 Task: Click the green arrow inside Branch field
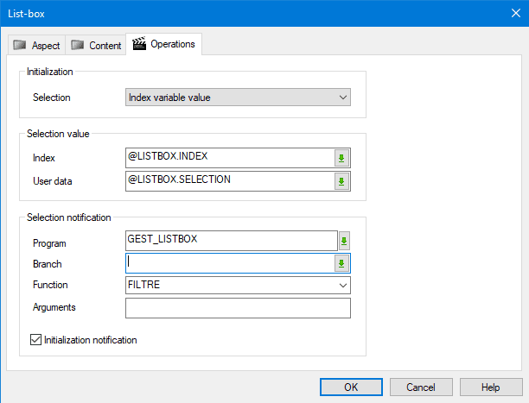point(341,263)
